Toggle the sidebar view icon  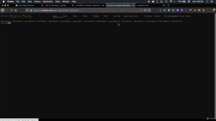[x=173, y=10]
